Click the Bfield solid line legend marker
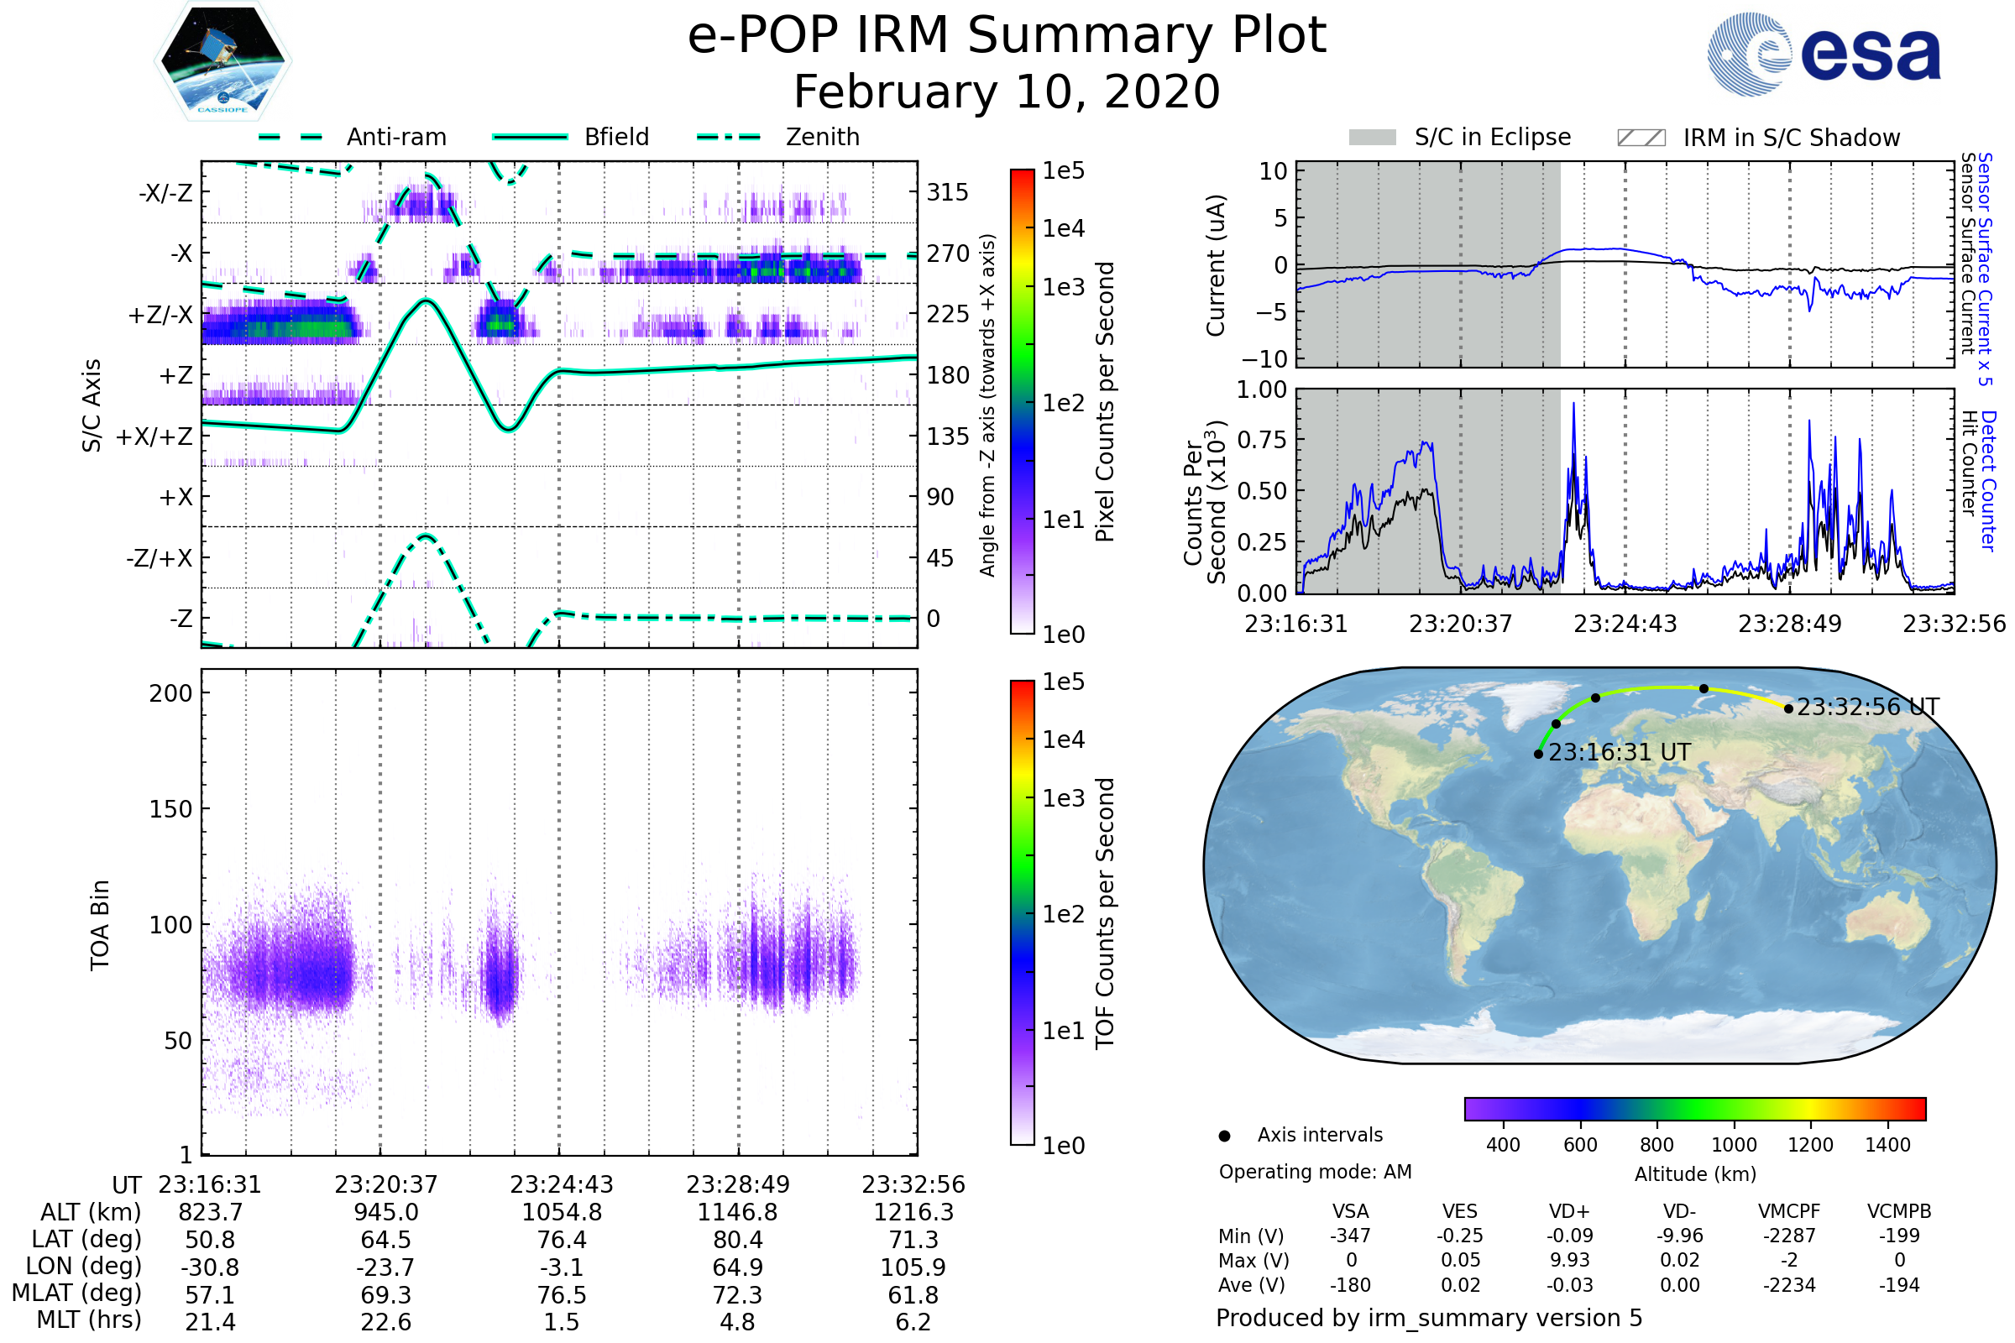This screenshot has height=1343, width=2015. coord(530,137)
